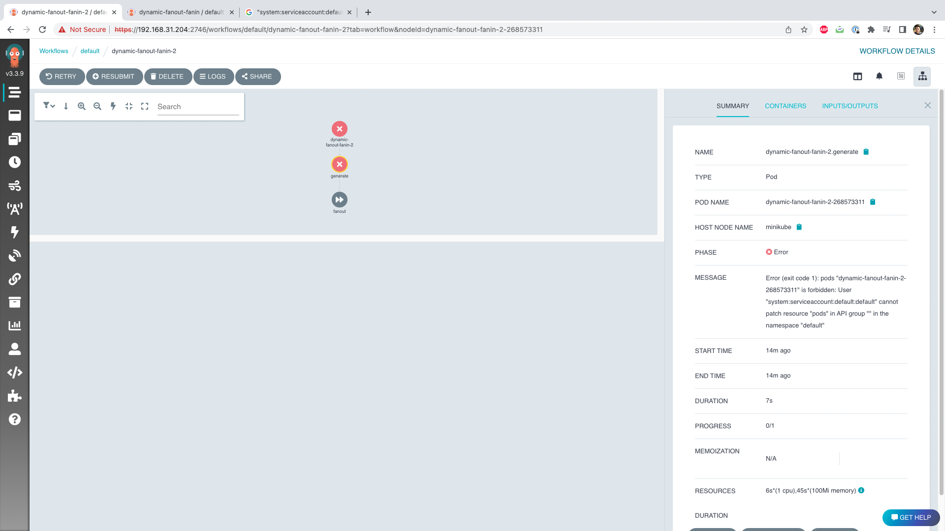Screen dimensions: 945x531
Task: Resubmit the dynamic-fanout-fanin-2 workflow
Action: (114, 76)
